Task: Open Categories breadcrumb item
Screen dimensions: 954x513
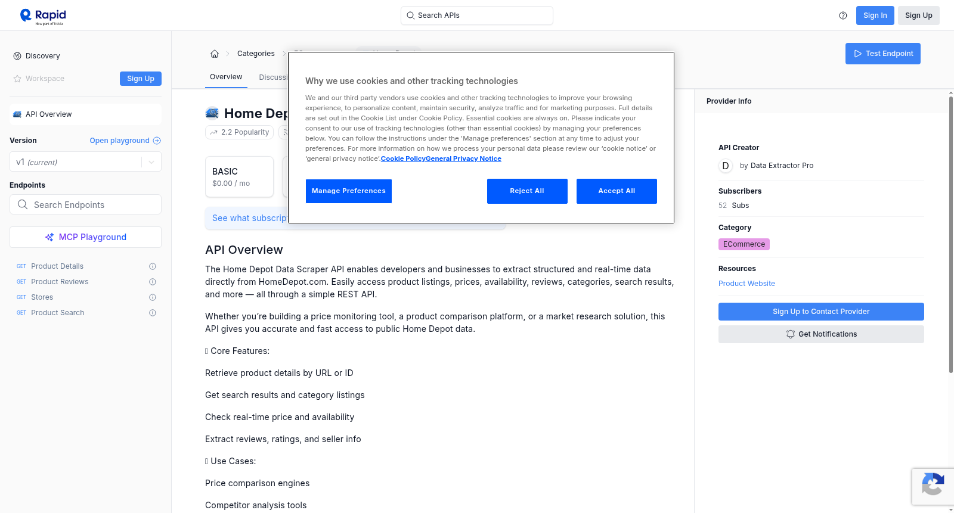Action: [256, 54]
